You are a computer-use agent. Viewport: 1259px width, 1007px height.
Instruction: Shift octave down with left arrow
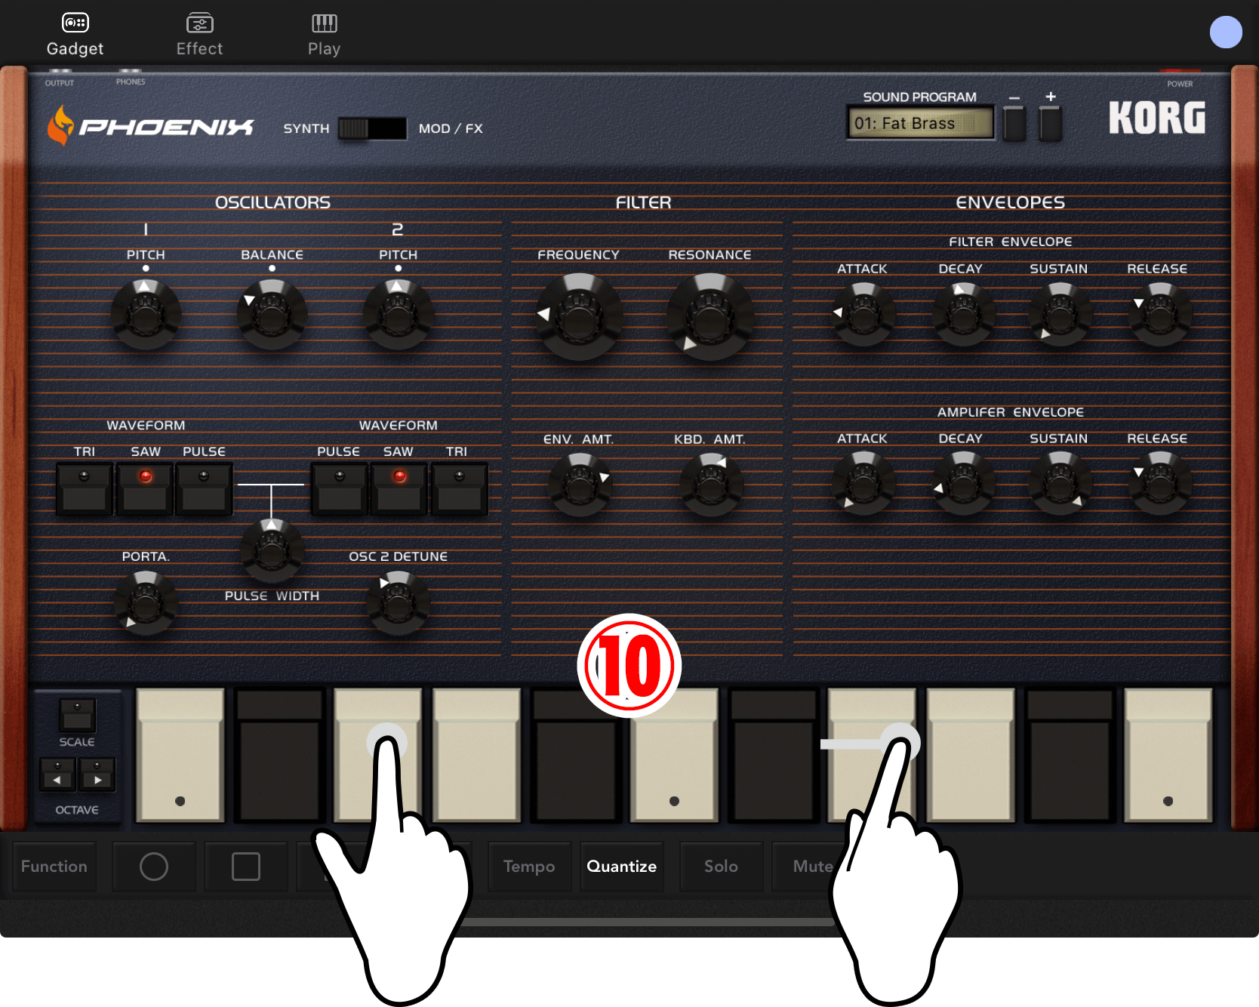click(x=57, y=774)
